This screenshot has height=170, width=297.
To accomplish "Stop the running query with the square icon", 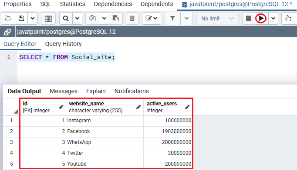I will pos(248,18).
